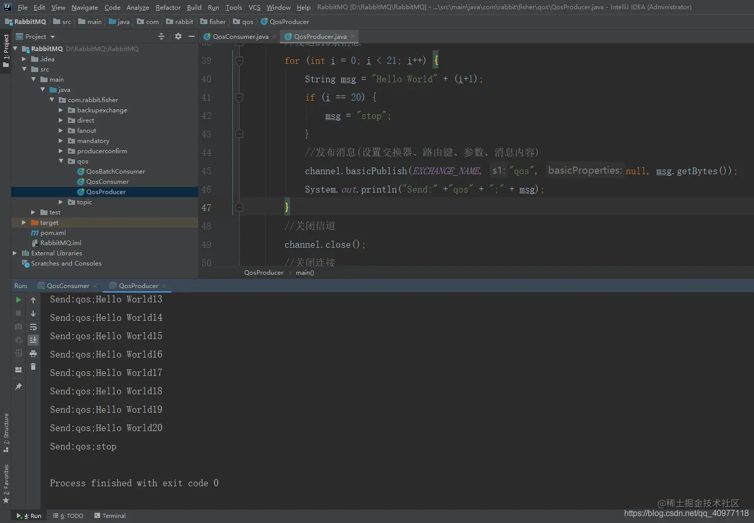
Task: Toggle soft-wrap in Run console
Action: pyautogui.click(x=33, y=327)
